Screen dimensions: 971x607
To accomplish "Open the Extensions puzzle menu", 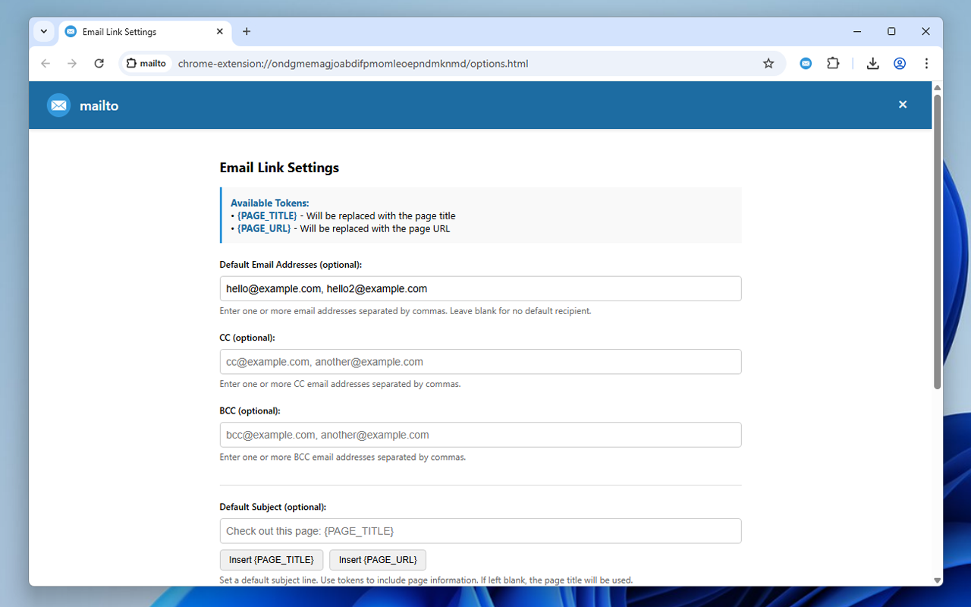I will point(833,64).
